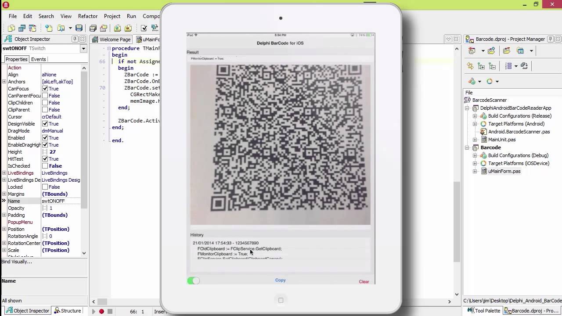Click the Add New Project icon in Project Manager
The width and height of the screenshot is (562, 316).
[x=491, y=51]
